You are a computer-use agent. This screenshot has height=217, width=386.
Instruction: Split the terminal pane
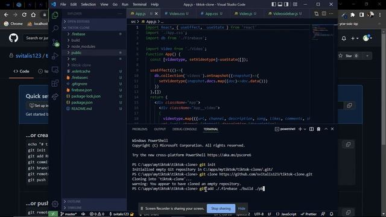tap(311, 129)
